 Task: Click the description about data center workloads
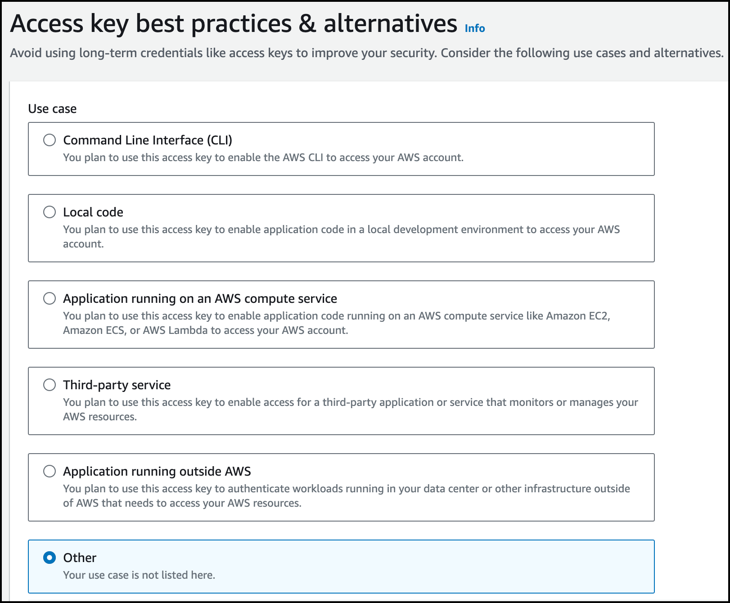tap(346, 489)
